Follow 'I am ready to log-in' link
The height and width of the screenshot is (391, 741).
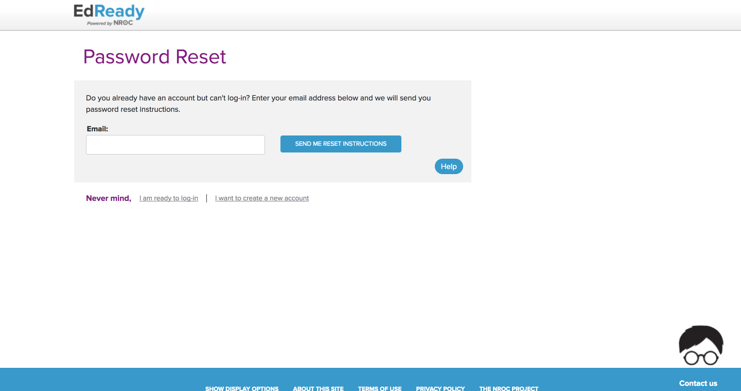169,198
